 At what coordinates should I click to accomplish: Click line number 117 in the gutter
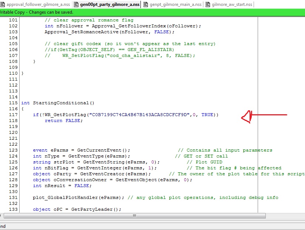coord(13,115)
